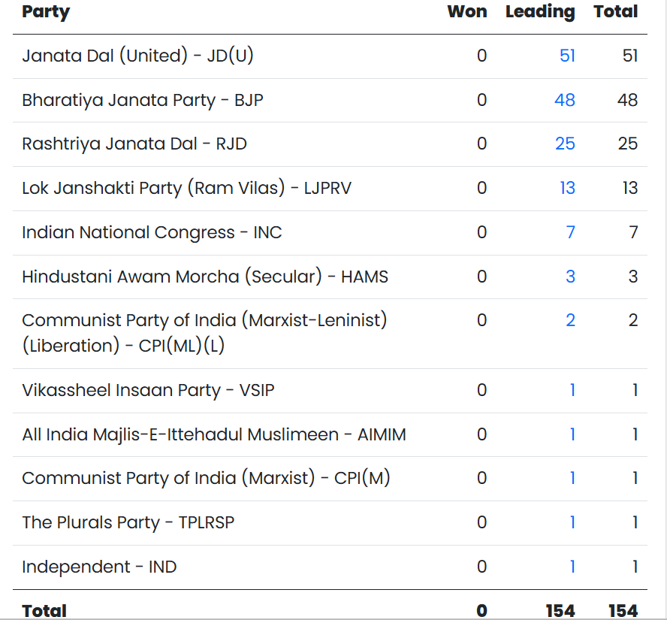The height and width of the screenshot is (620, 667).
Task: Click CPI(ML)(L) leading count 2 link
Action: click(570, 321)
